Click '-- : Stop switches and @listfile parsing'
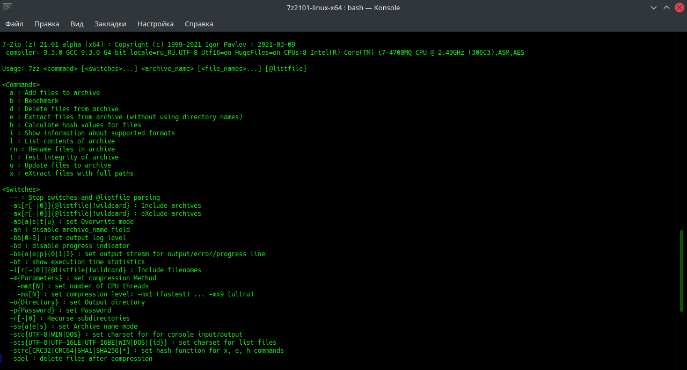The image size is (687, 370). point(85,198)
